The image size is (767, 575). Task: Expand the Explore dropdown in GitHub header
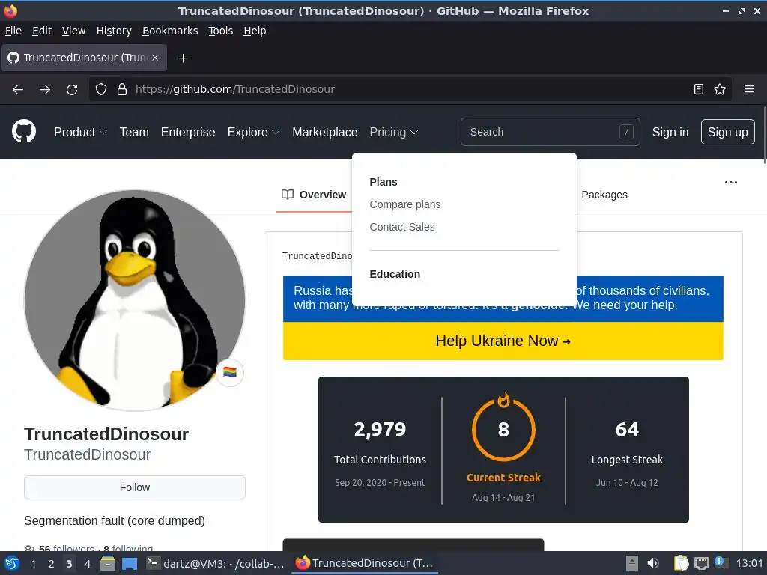click(x=253, y=132)
